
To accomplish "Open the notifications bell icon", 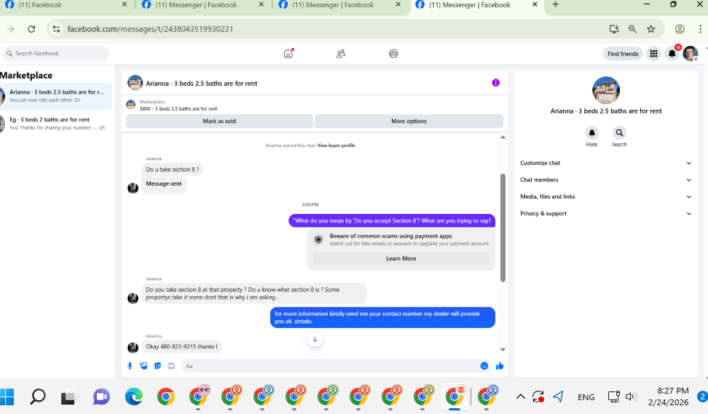I will pos(672,54).
